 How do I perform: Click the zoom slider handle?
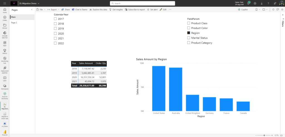[x=264, y=135]
